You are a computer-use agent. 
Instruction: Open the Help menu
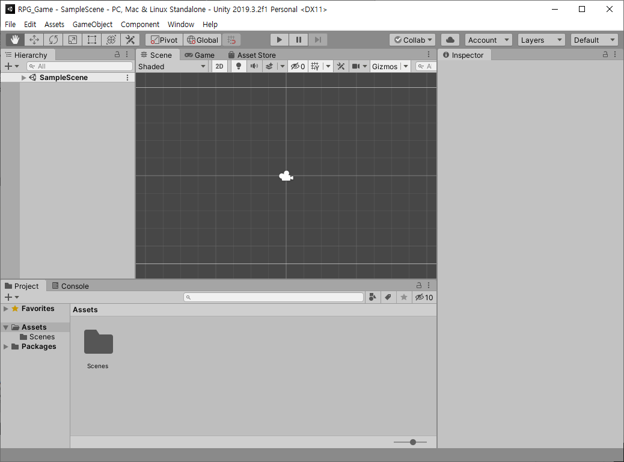click(210, 24)
